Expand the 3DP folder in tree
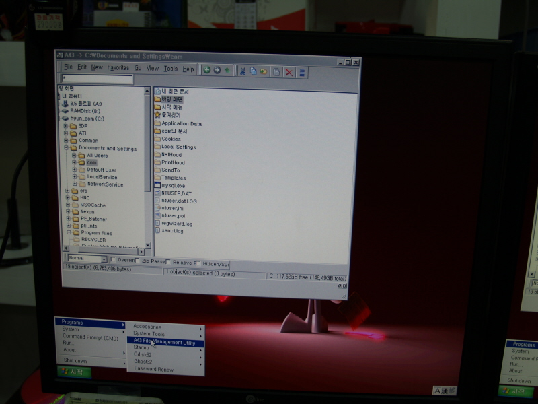538x404 pixels. [65, 126]
